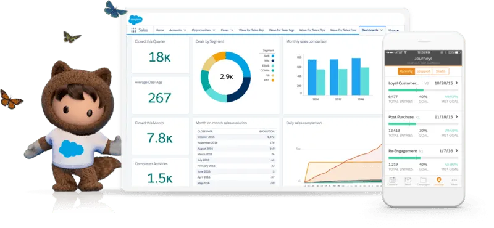
Task: Open the Loyal Customer journey chevron
Action: click(x=456, y=83)
